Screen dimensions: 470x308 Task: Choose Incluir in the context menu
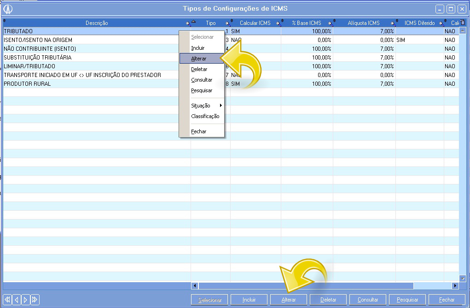click(x=198, y=48)
